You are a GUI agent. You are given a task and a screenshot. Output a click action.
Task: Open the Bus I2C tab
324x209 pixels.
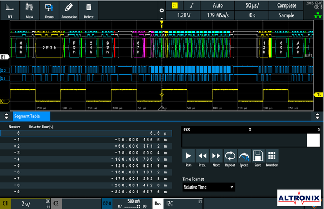[x=178, y=204]
